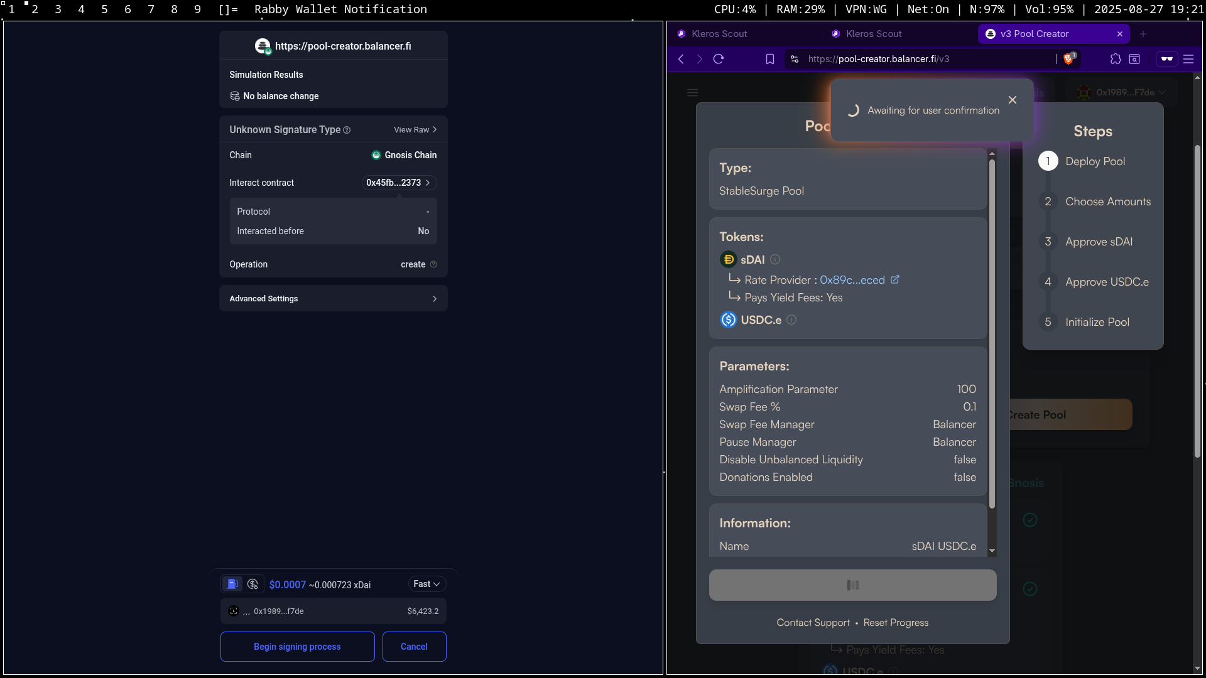Select the gas account dollar icon

click(253, 584)
